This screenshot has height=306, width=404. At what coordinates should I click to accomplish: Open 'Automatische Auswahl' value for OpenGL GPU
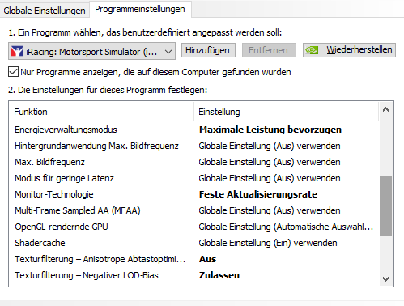286,227
